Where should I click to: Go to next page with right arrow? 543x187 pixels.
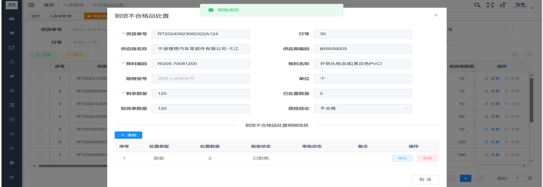pyautogui.click(x=481, y=178)
